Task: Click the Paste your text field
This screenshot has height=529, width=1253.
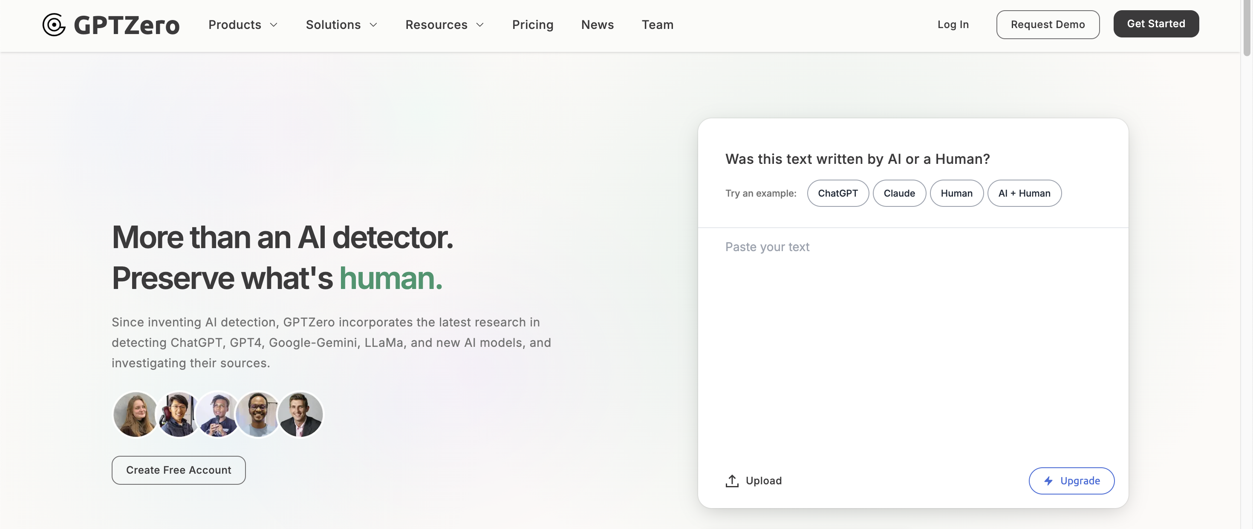Action: tap(912, 340)
